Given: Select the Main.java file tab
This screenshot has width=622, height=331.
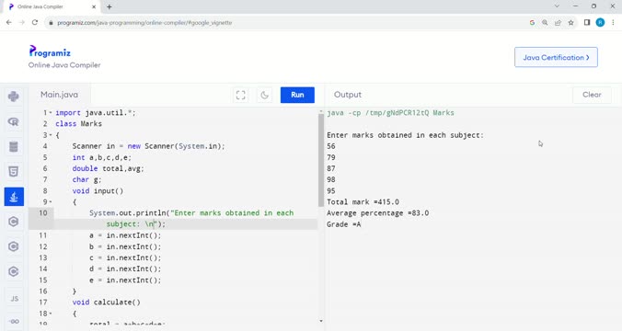Looking at the screenshot, I should click(60, 95).
